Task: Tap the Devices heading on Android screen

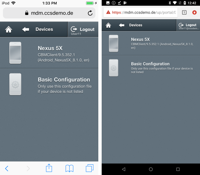Action: tap(136, 25)
